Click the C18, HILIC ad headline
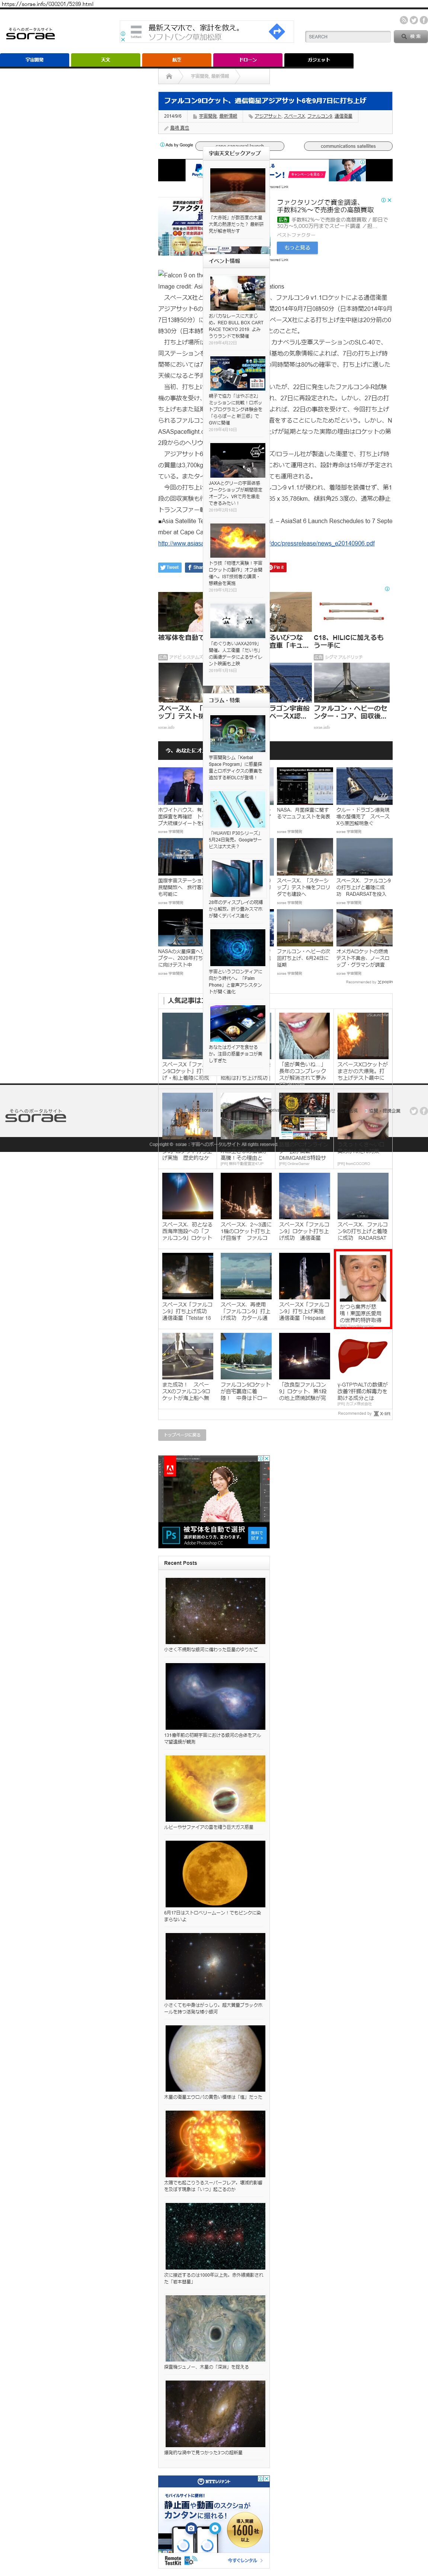The image size is (428, 2576). [x=349, y=641]
